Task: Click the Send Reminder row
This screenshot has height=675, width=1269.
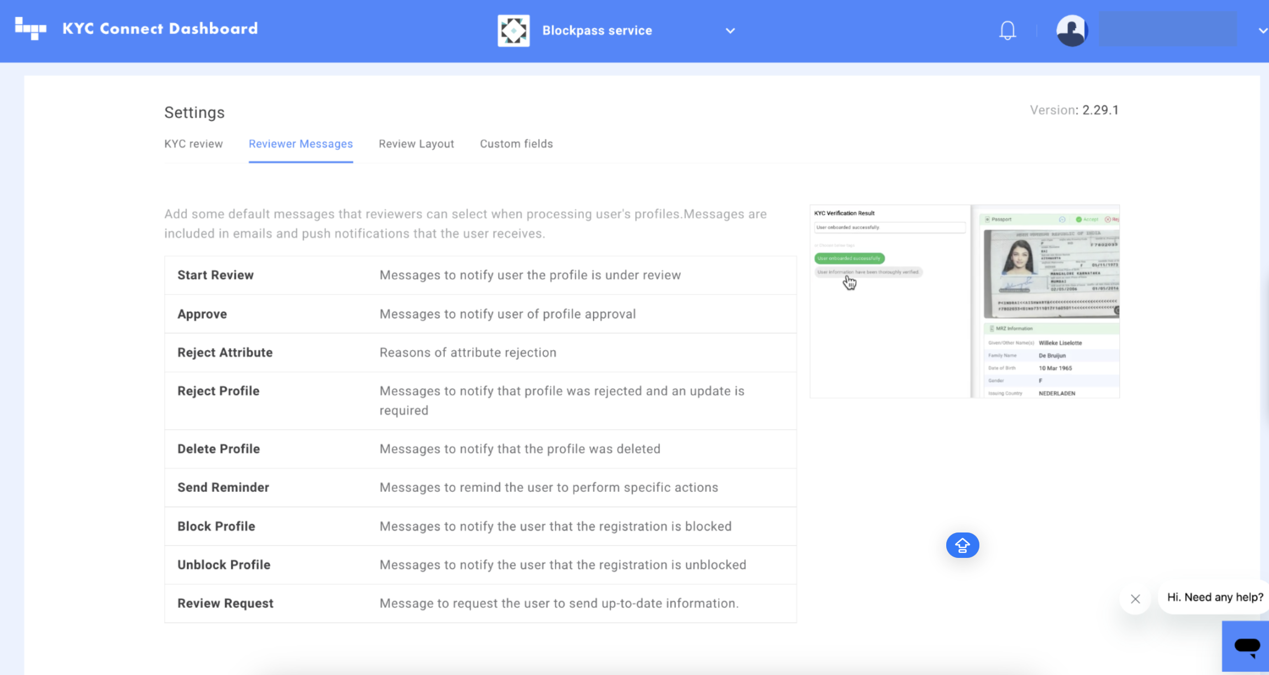Action: click(x=480, y=487)
